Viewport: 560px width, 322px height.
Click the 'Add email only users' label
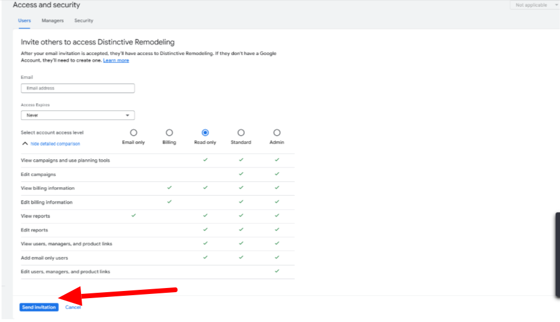pyautogui.click(x=44, y=258)
